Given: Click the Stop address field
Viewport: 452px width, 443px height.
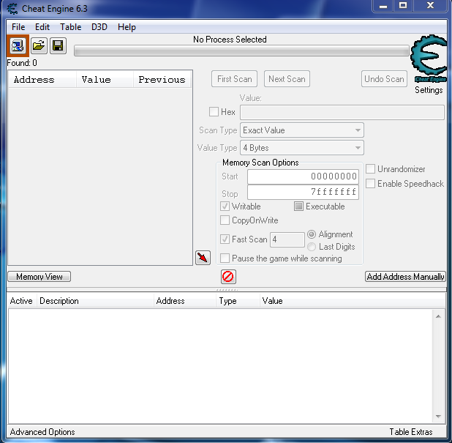Looking at the screenshot, I should click(x=303, y=192).
